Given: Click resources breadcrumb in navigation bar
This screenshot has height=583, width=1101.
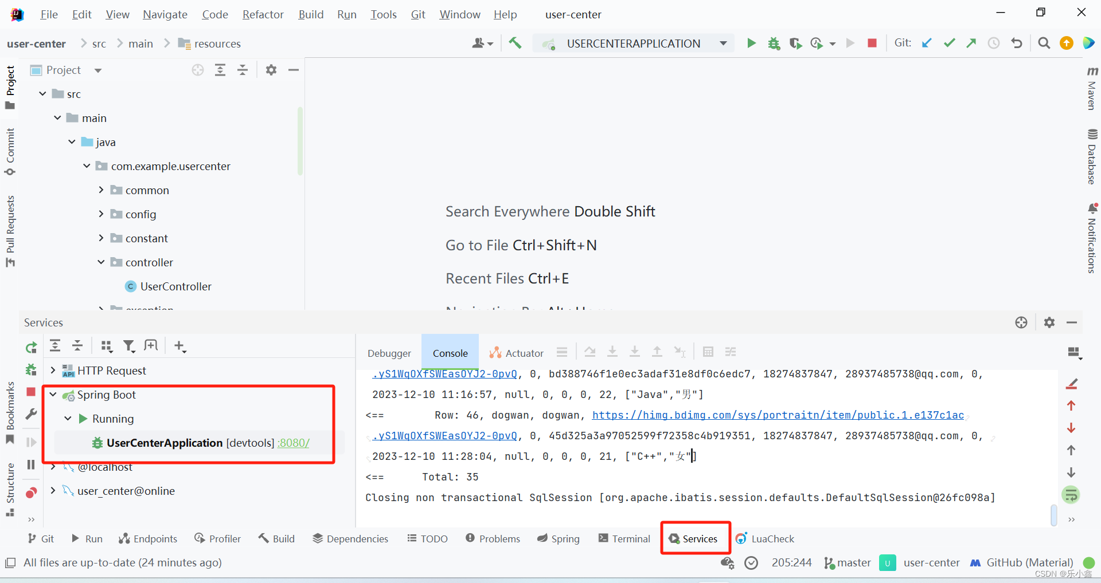Looking at the screenshot, I should [209, 44].
